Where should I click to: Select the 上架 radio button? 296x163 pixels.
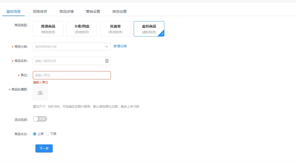pos(35,134)
